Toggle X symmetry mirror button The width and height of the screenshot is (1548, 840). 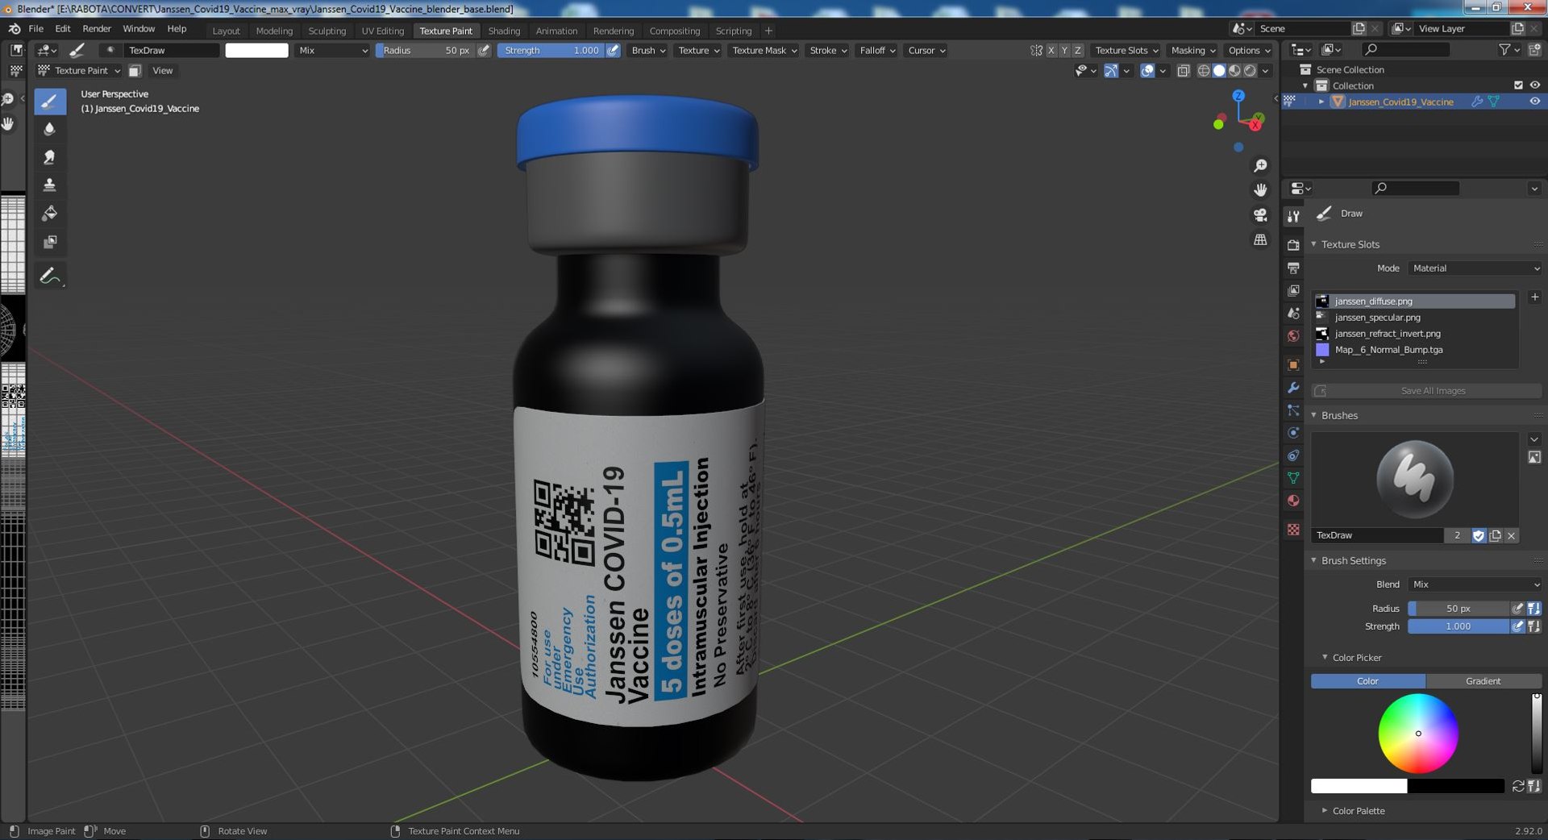[x=1051, y=50]
